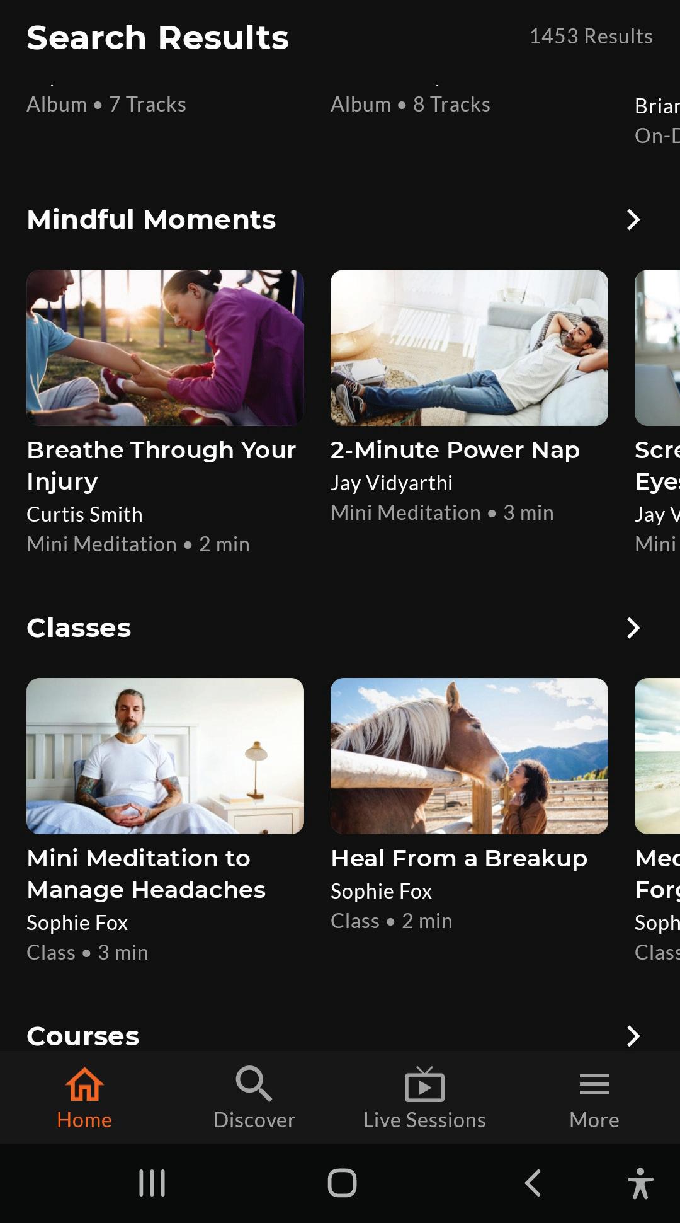The width and height of the screenshot is (680, 1223).
Task: Expand the Courses section chevron
Action: click(633, 1036)
